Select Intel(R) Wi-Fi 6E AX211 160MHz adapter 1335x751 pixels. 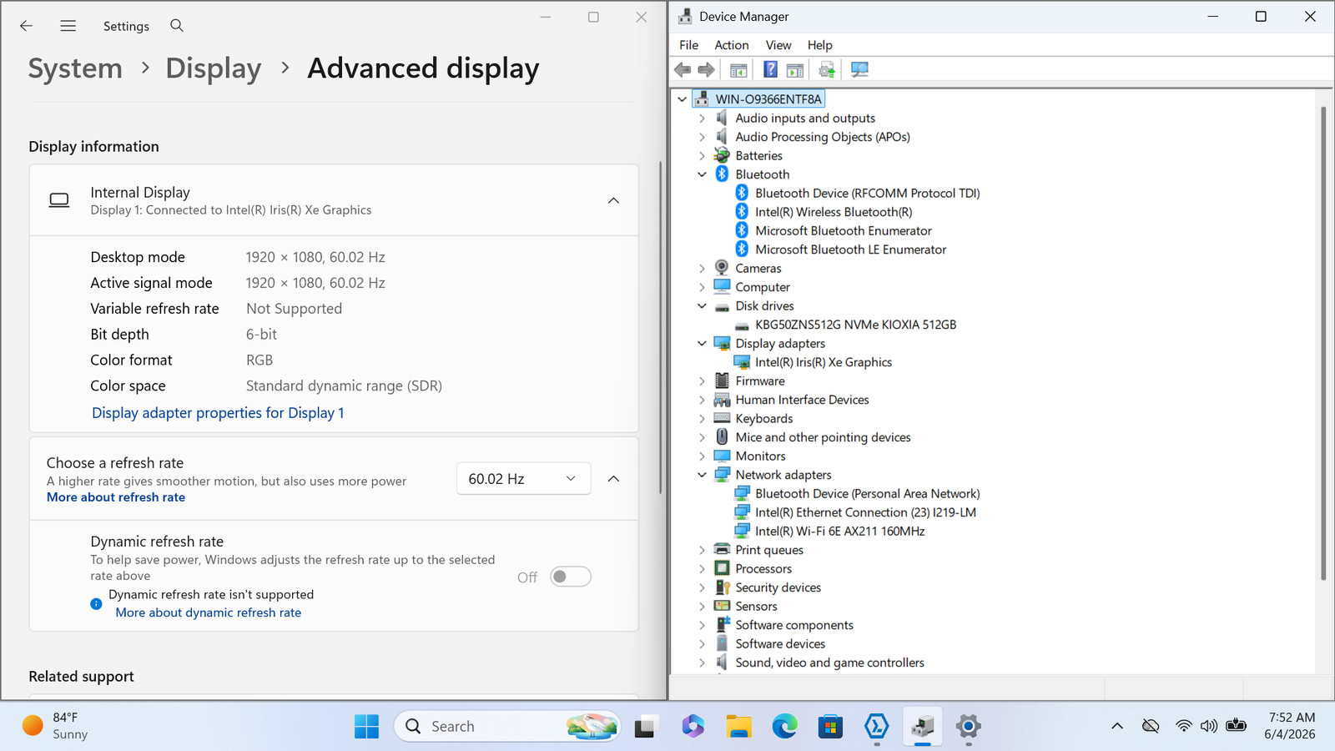(839, 532)
